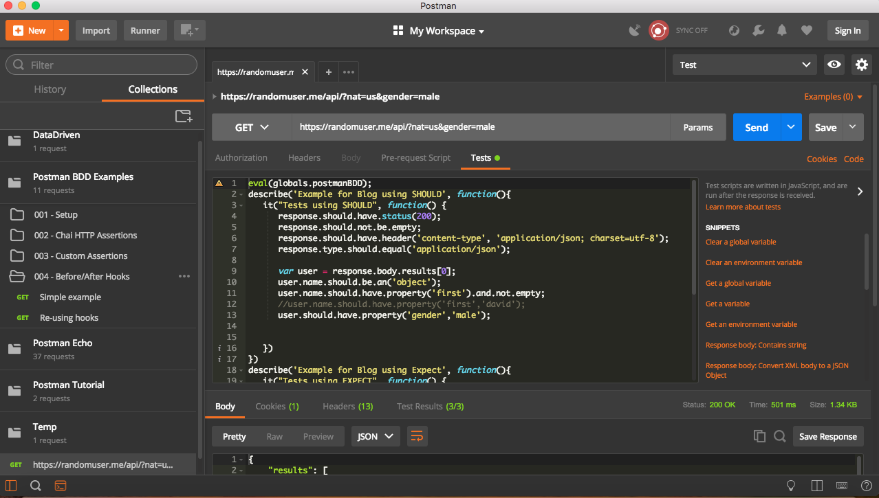The image size is (879, 498).
Task: Click the heart icon in header
Action: (806, 30)
